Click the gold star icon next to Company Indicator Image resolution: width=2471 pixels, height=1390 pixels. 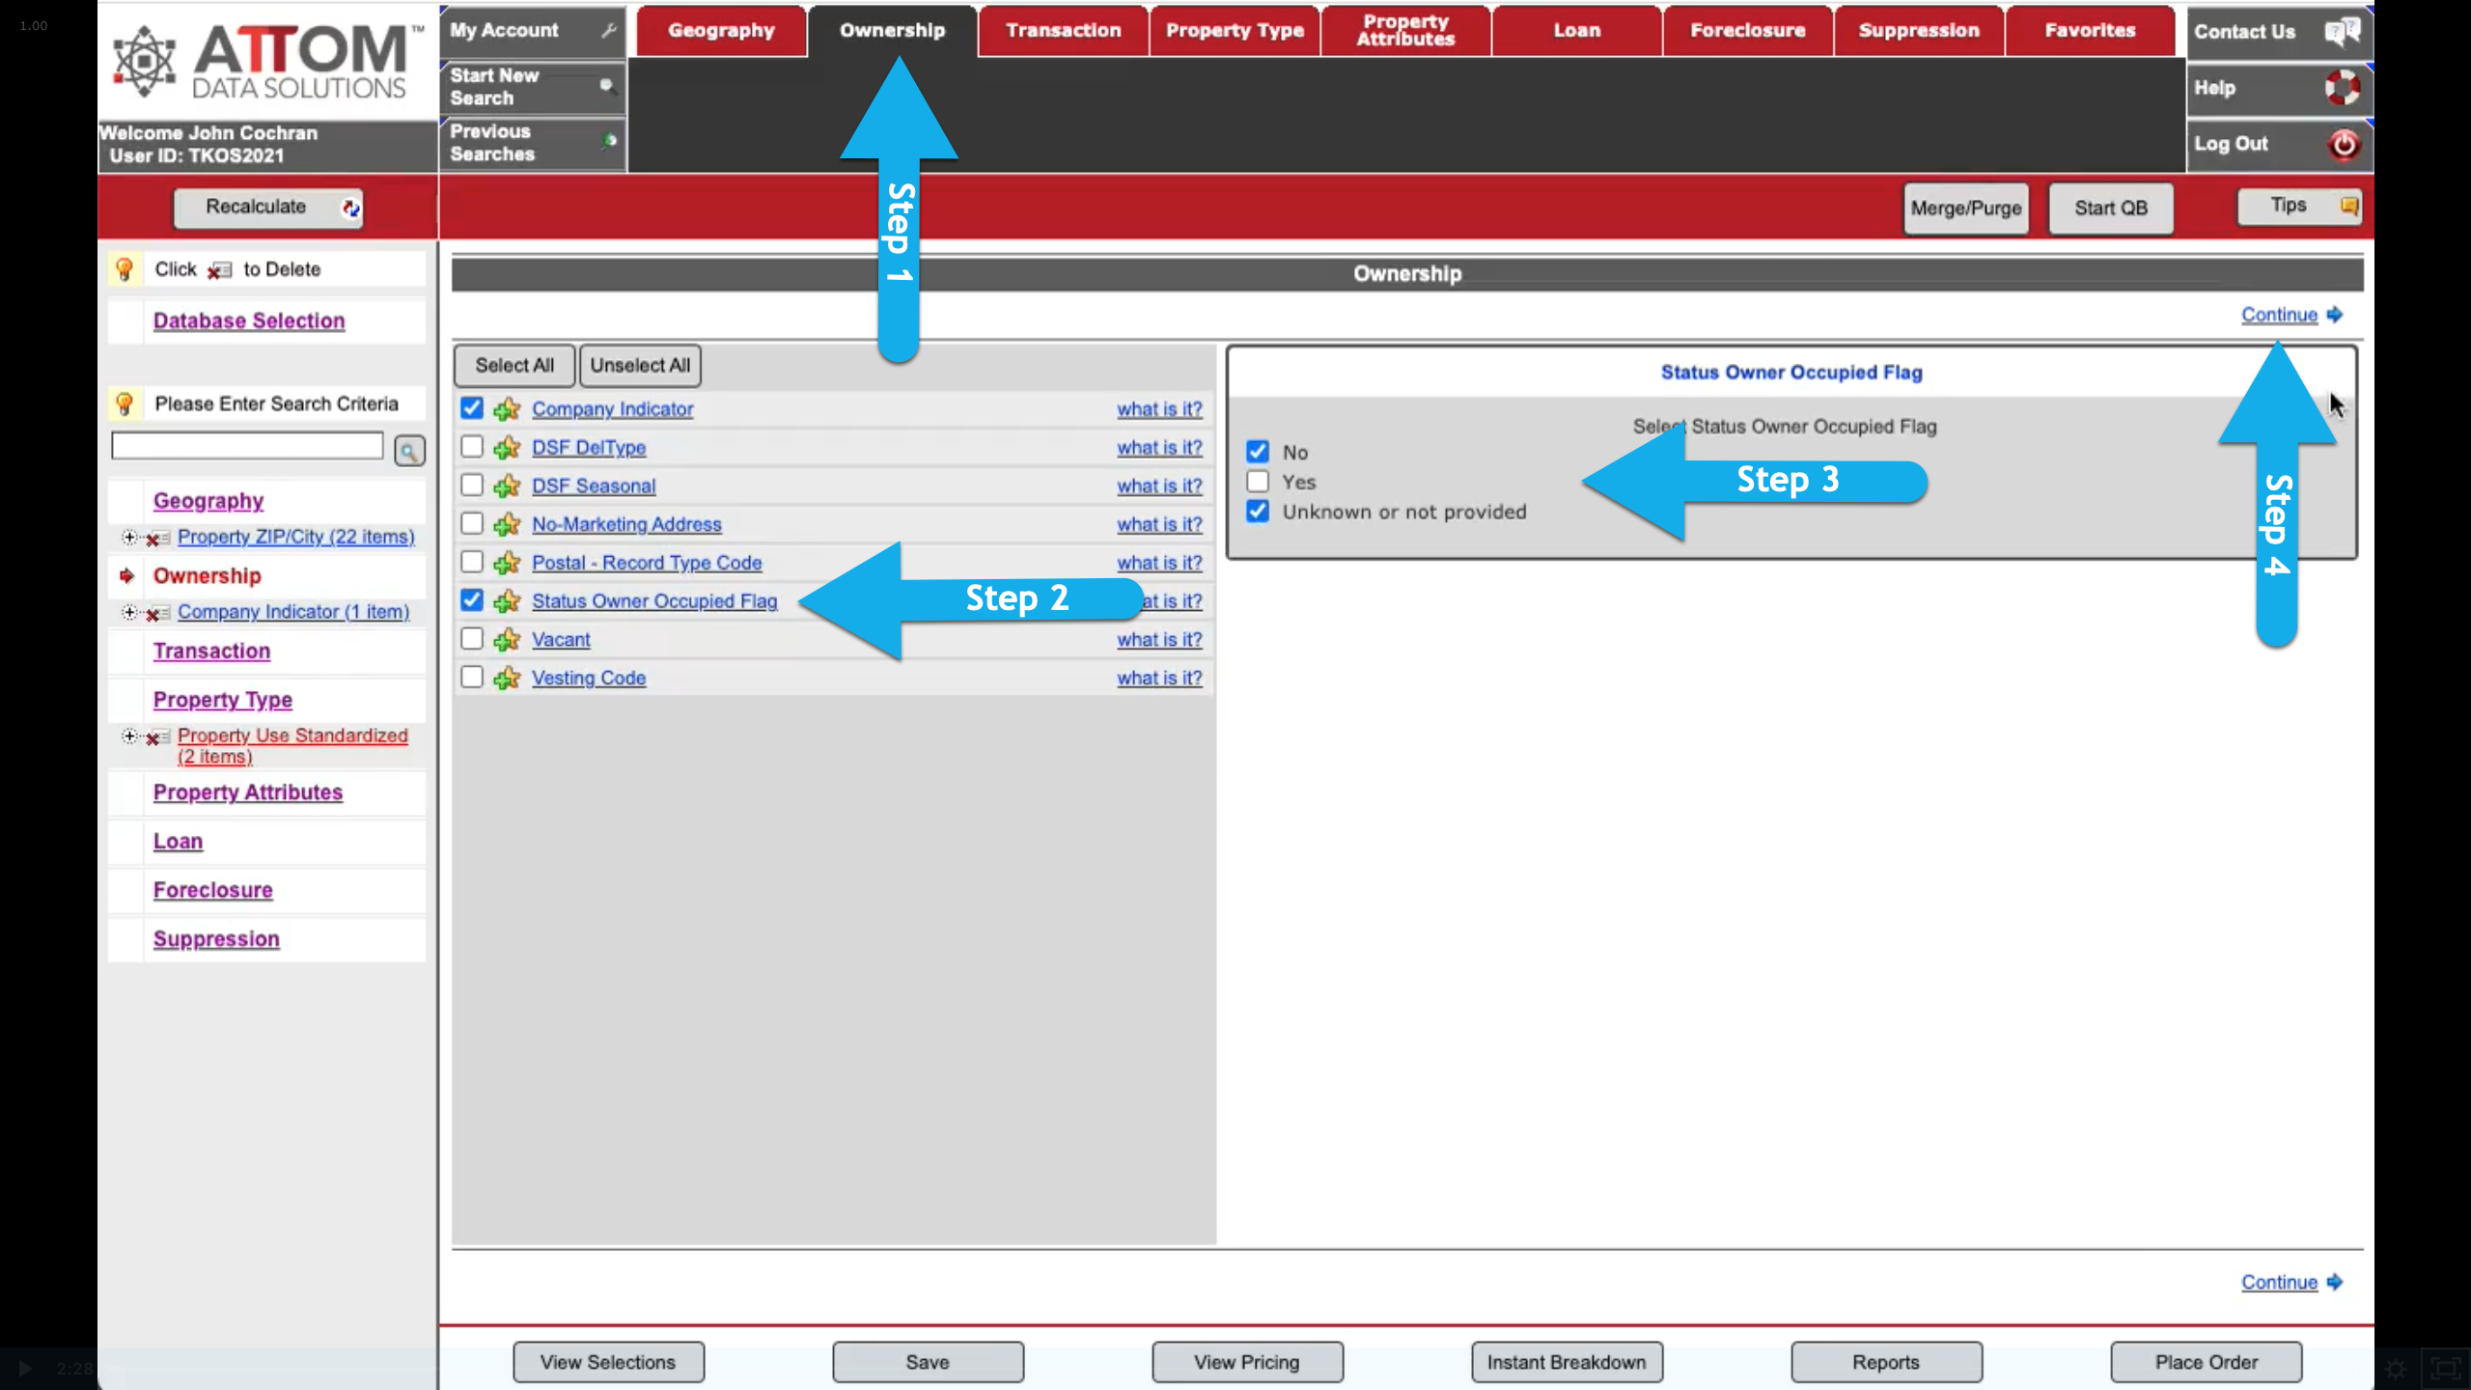514,407
